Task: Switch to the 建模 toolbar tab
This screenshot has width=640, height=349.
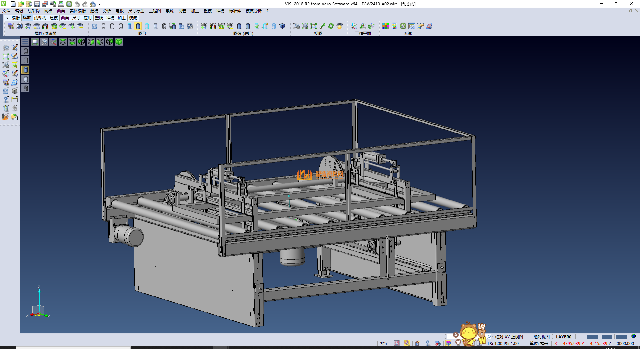Action: (53, 18)
